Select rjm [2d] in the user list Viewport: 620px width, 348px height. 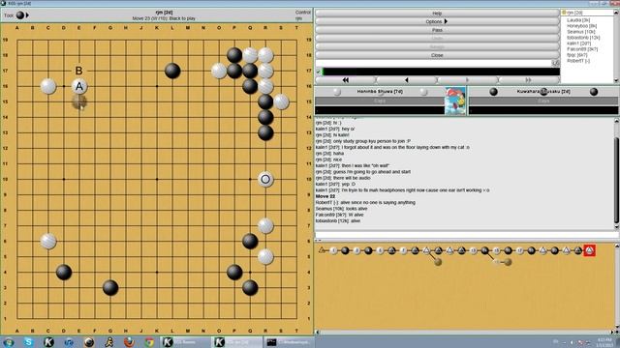pos(574,13)
